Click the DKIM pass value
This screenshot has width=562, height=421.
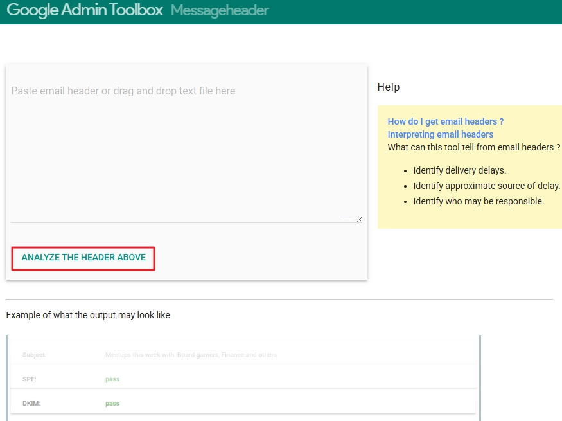click(112, 404)
